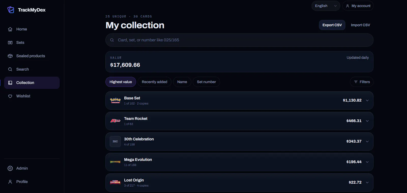Click the Wishlist heart icon
407x193 pixels.
click(10, 96)
